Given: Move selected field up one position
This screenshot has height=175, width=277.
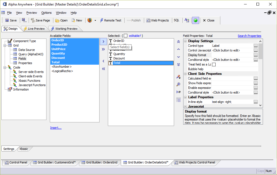Looking at the screenshot, I should [179, 49].
